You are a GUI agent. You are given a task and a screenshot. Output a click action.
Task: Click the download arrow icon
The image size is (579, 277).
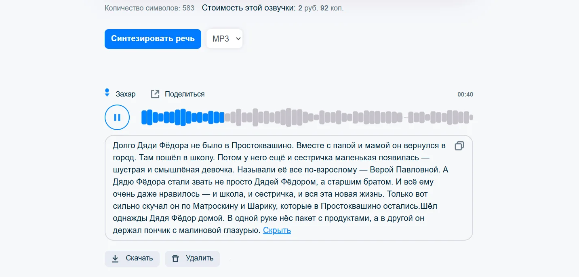(115, 258)
